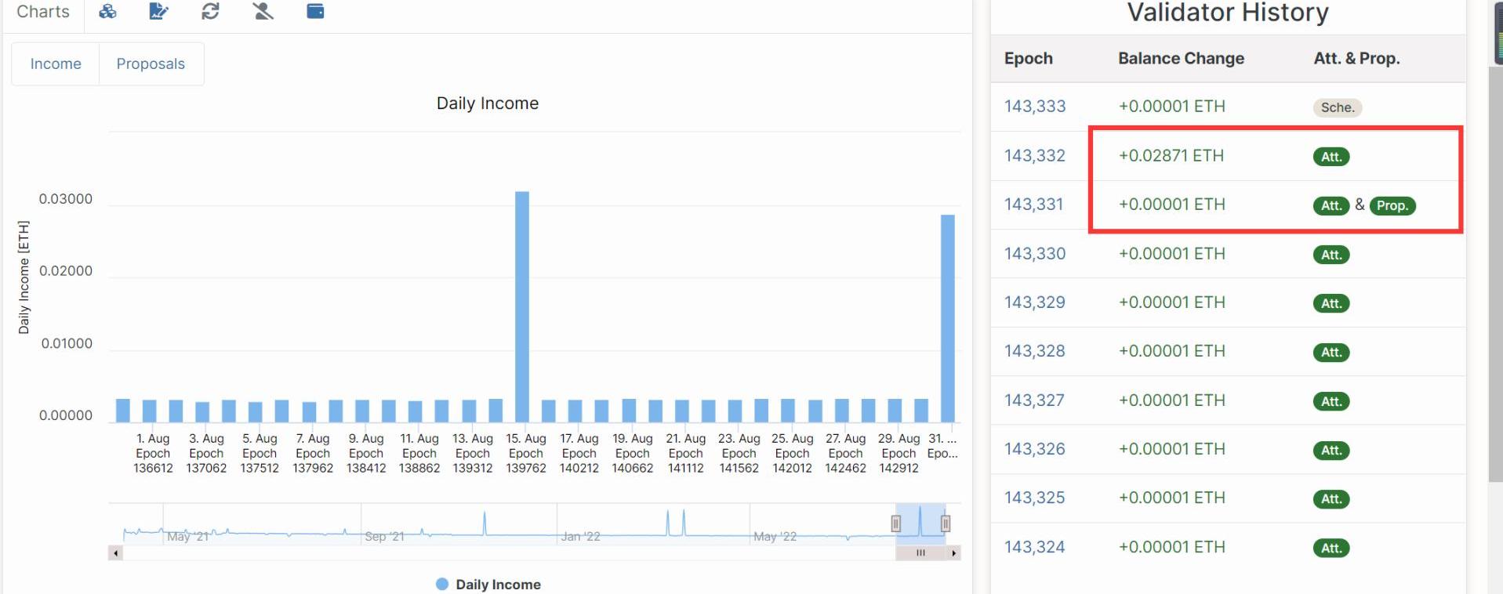Open epoch 143,332 details
Screen dimensions: 1503x594
[x=1035, y=156]
